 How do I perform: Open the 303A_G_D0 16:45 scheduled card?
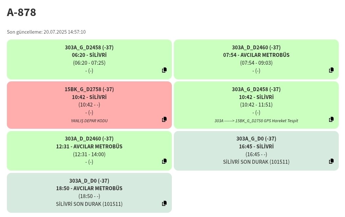[x=256, y=151]
